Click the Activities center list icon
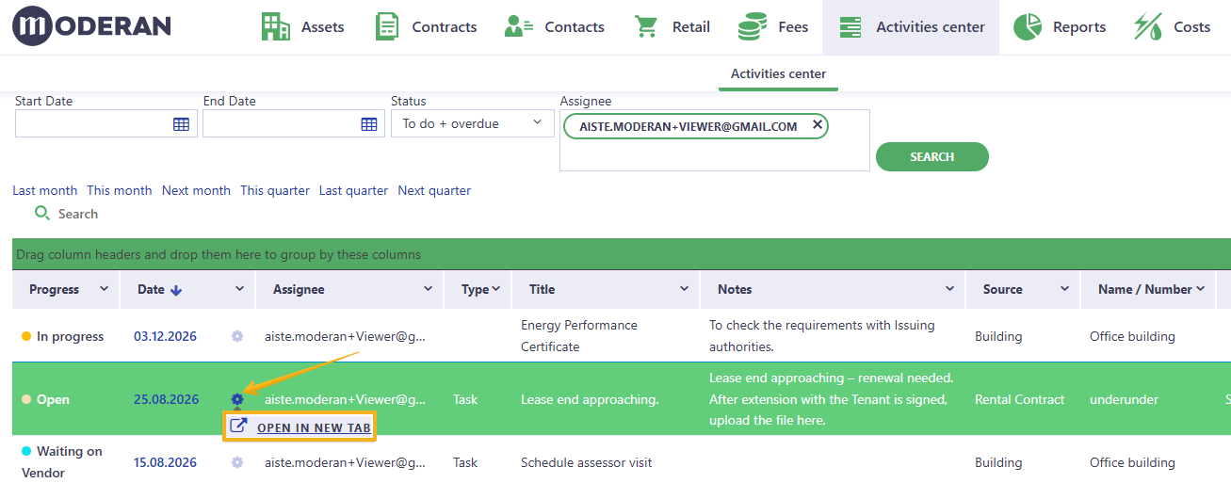The width and height of the screenshot is (1231, 483). [x=850, y=27]
